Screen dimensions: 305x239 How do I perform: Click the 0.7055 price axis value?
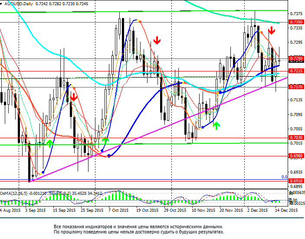pyautogui.click(x=296, y=129)
